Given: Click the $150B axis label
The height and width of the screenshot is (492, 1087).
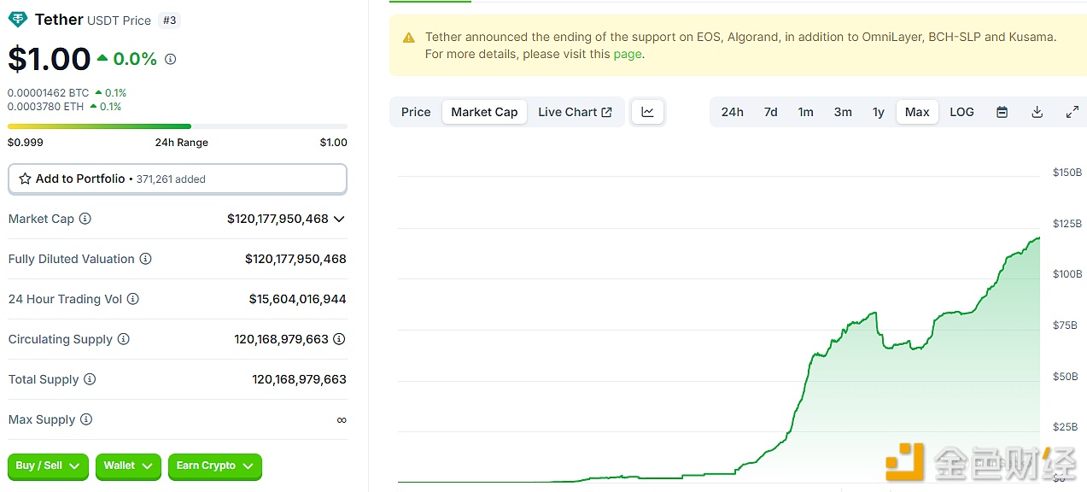Looking at the screenshot, I should click(1067, 173).
